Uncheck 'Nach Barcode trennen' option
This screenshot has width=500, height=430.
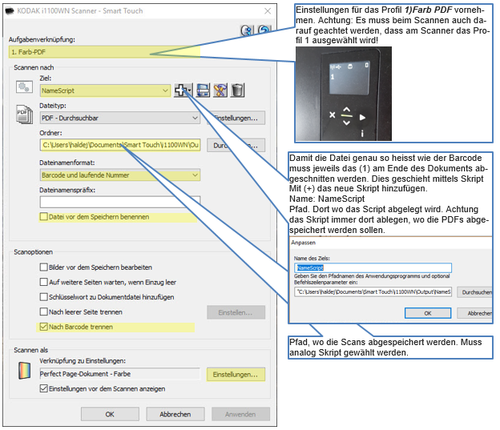point(44,327)
